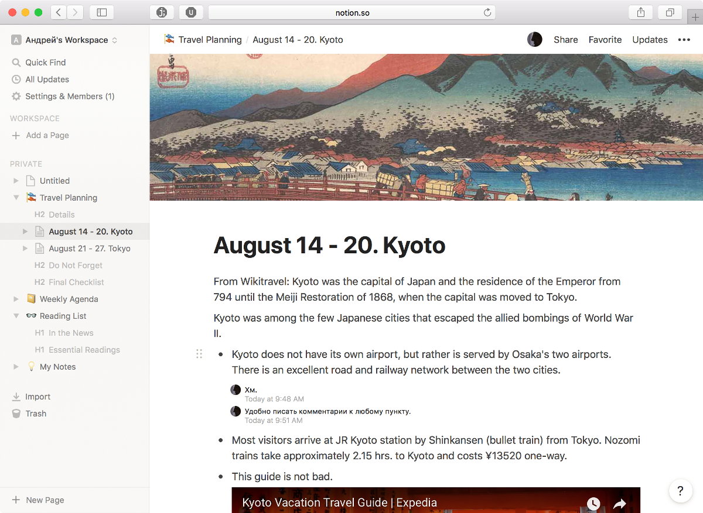The image size is (703, 513).
Task: Click the Import download arrow icon
Action: point(16,397)
